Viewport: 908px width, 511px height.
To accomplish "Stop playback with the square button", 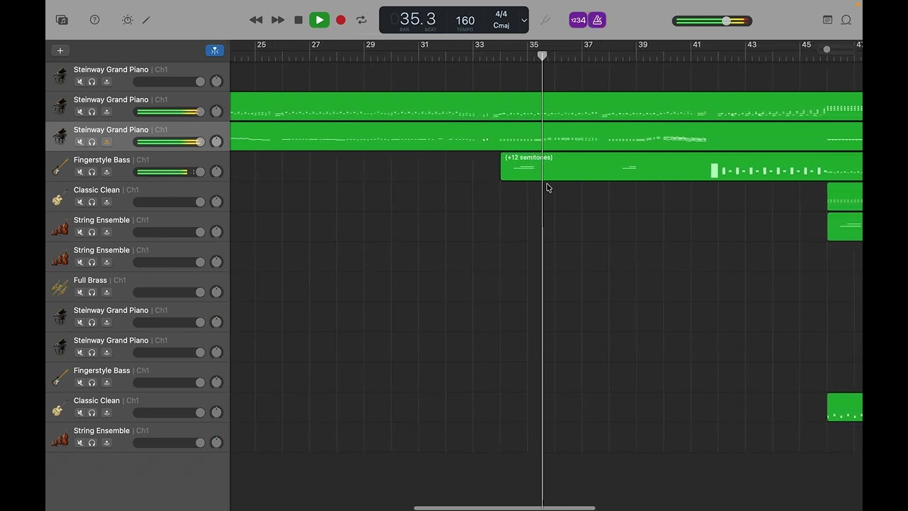I will (299, 20).
